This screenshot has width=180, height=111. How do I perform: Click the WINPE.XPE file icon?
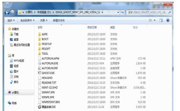tap(40, 97)
